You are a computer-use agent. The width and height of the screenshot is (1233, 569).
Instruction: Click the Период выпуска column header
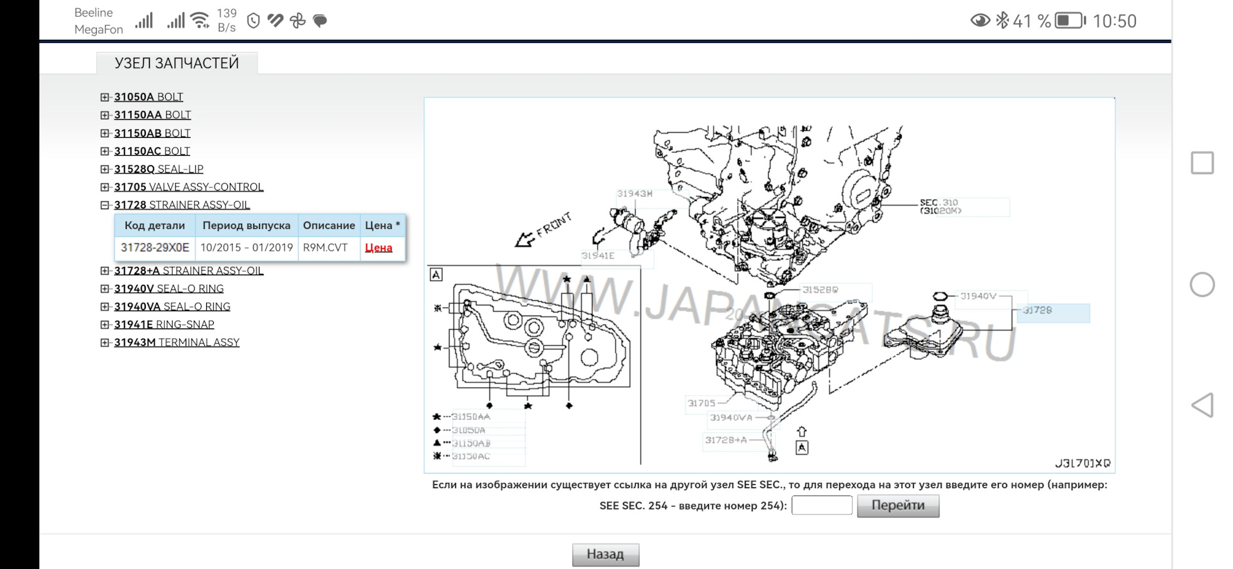coord(247,225)
